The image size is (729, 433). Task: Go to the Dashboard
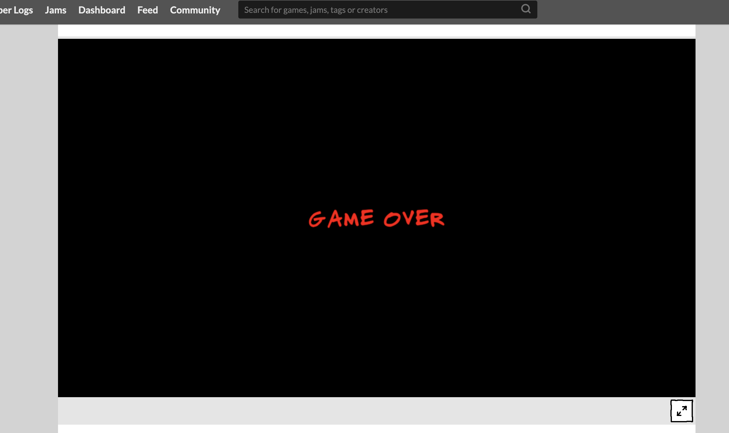[x=102, y=10]
